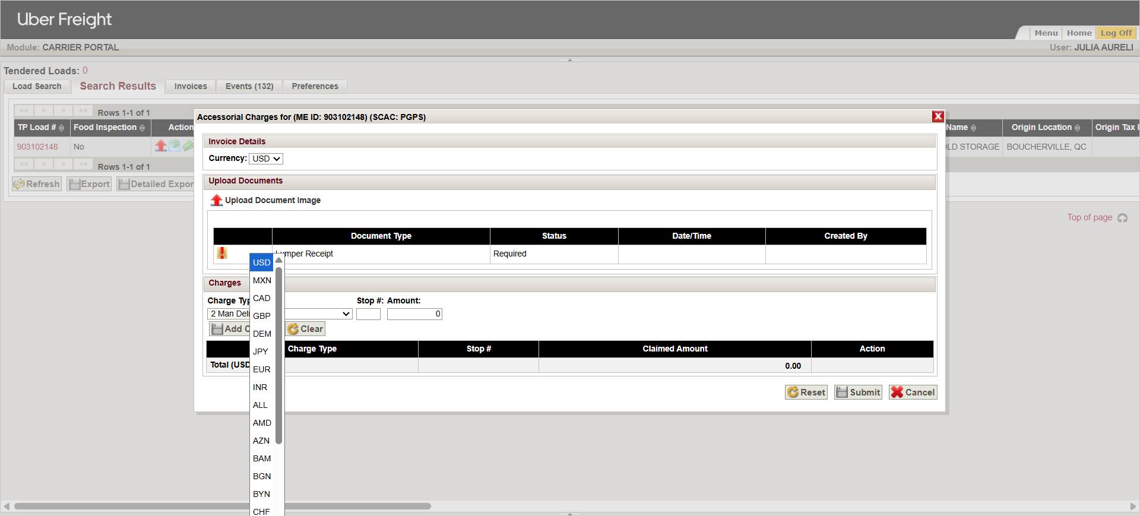
Task: Click the Add Charge button
Action: 230,329
